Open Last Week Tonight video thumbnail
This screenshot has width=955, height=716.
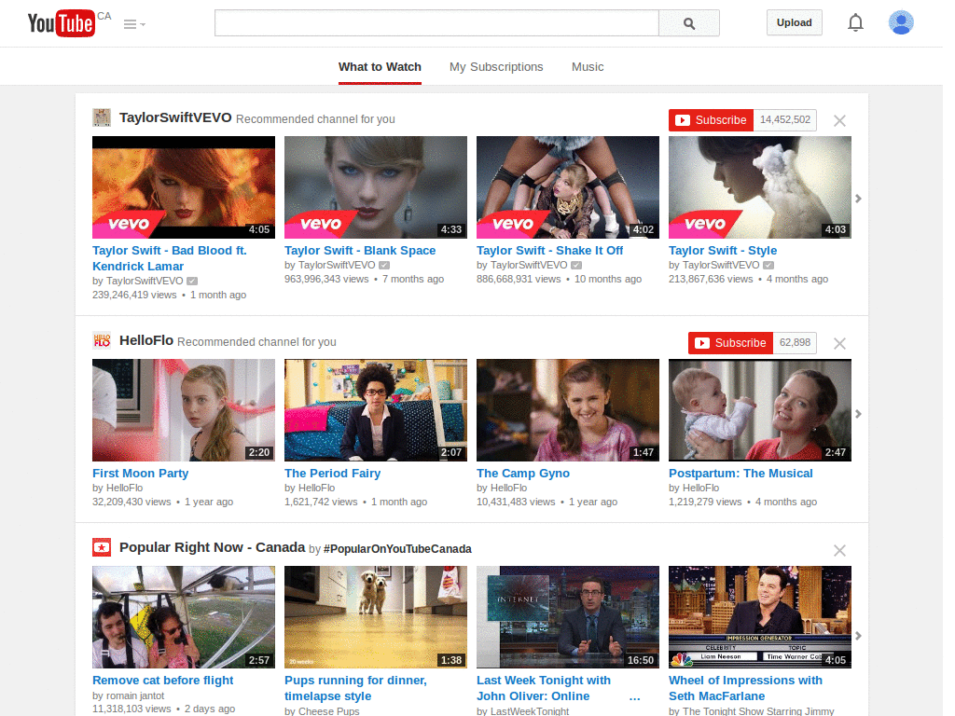click(568, 617)
